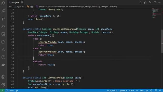This screenshot has width=163, height=92.
Task: Click 'default:' label on line 39
Action: click(38, 62)
